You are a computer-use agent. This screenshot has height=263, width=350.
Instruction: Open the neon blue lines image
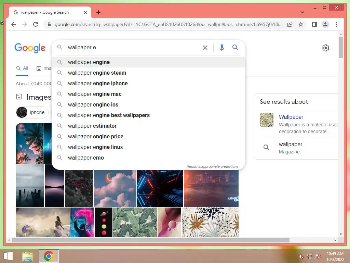pyautogui.click(x=160, y=188)
